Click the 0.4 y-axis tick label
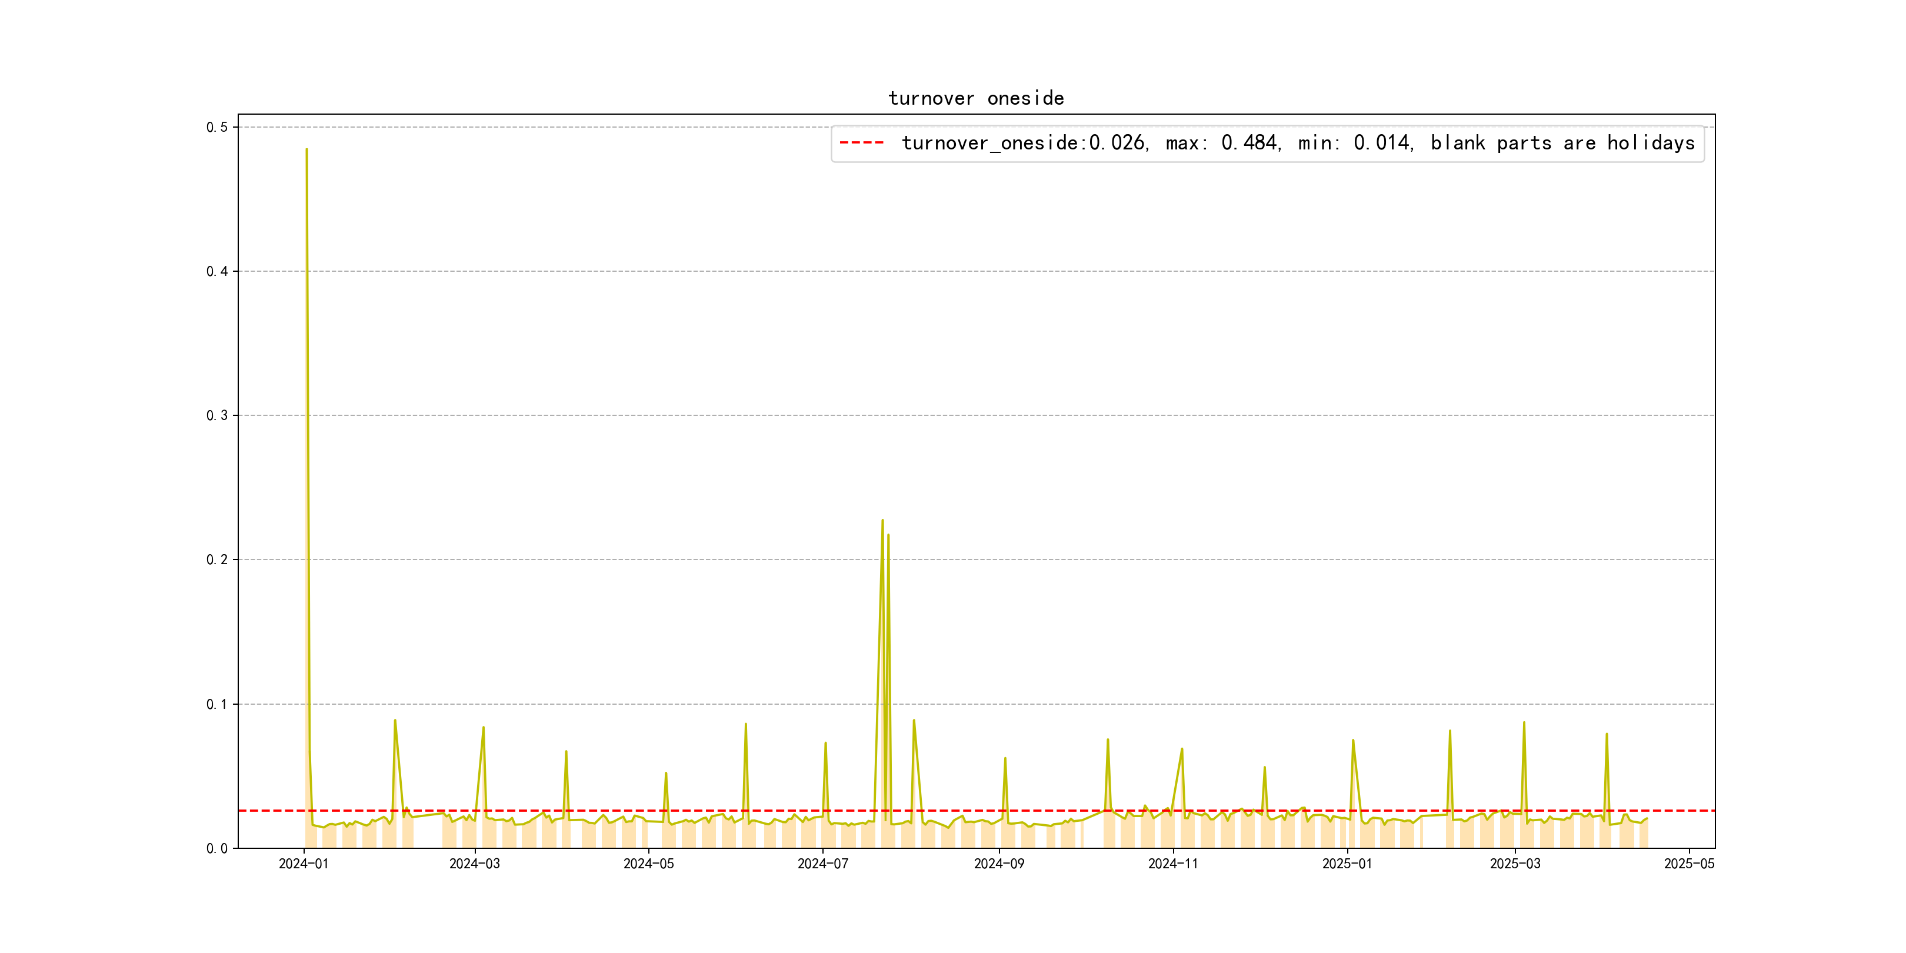Image resolution: width=1906 pixels, height=953 pixels. (x=217, y=272)
